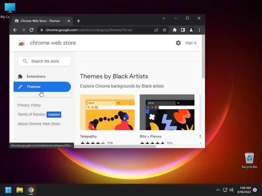Click the Chrome Web Store rainbow logo
Image resolution: width=262 pixels, height=196 pixels.
pos(21,43)
